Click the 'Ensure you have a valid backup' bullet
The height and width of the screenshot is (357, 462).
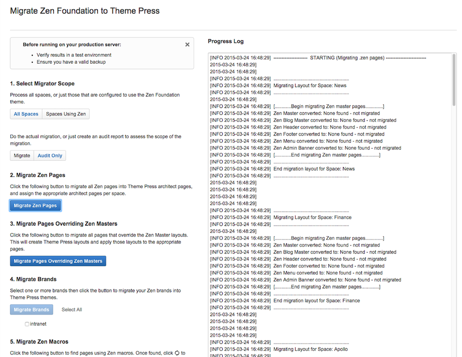pyautogui.click(x=71, y=62)
